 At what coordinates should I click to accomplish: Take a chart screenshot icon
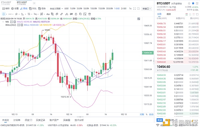[x=138, y=9]
